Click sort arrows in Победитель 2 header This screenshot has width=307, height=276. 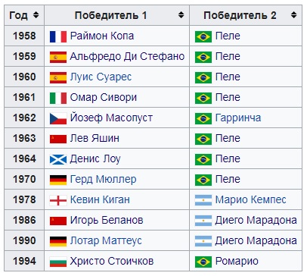[x=293, y=15]
